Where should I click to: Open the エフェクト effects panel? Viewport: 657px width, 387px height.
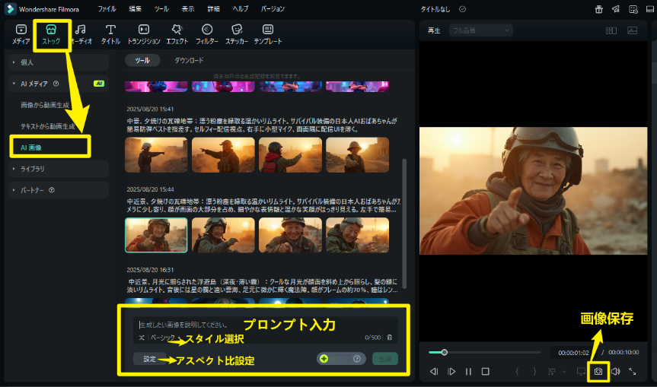[x=177, y=34]
